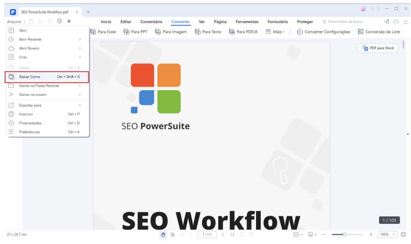Click the Salvar na nuvem icon

click(11, 95)
